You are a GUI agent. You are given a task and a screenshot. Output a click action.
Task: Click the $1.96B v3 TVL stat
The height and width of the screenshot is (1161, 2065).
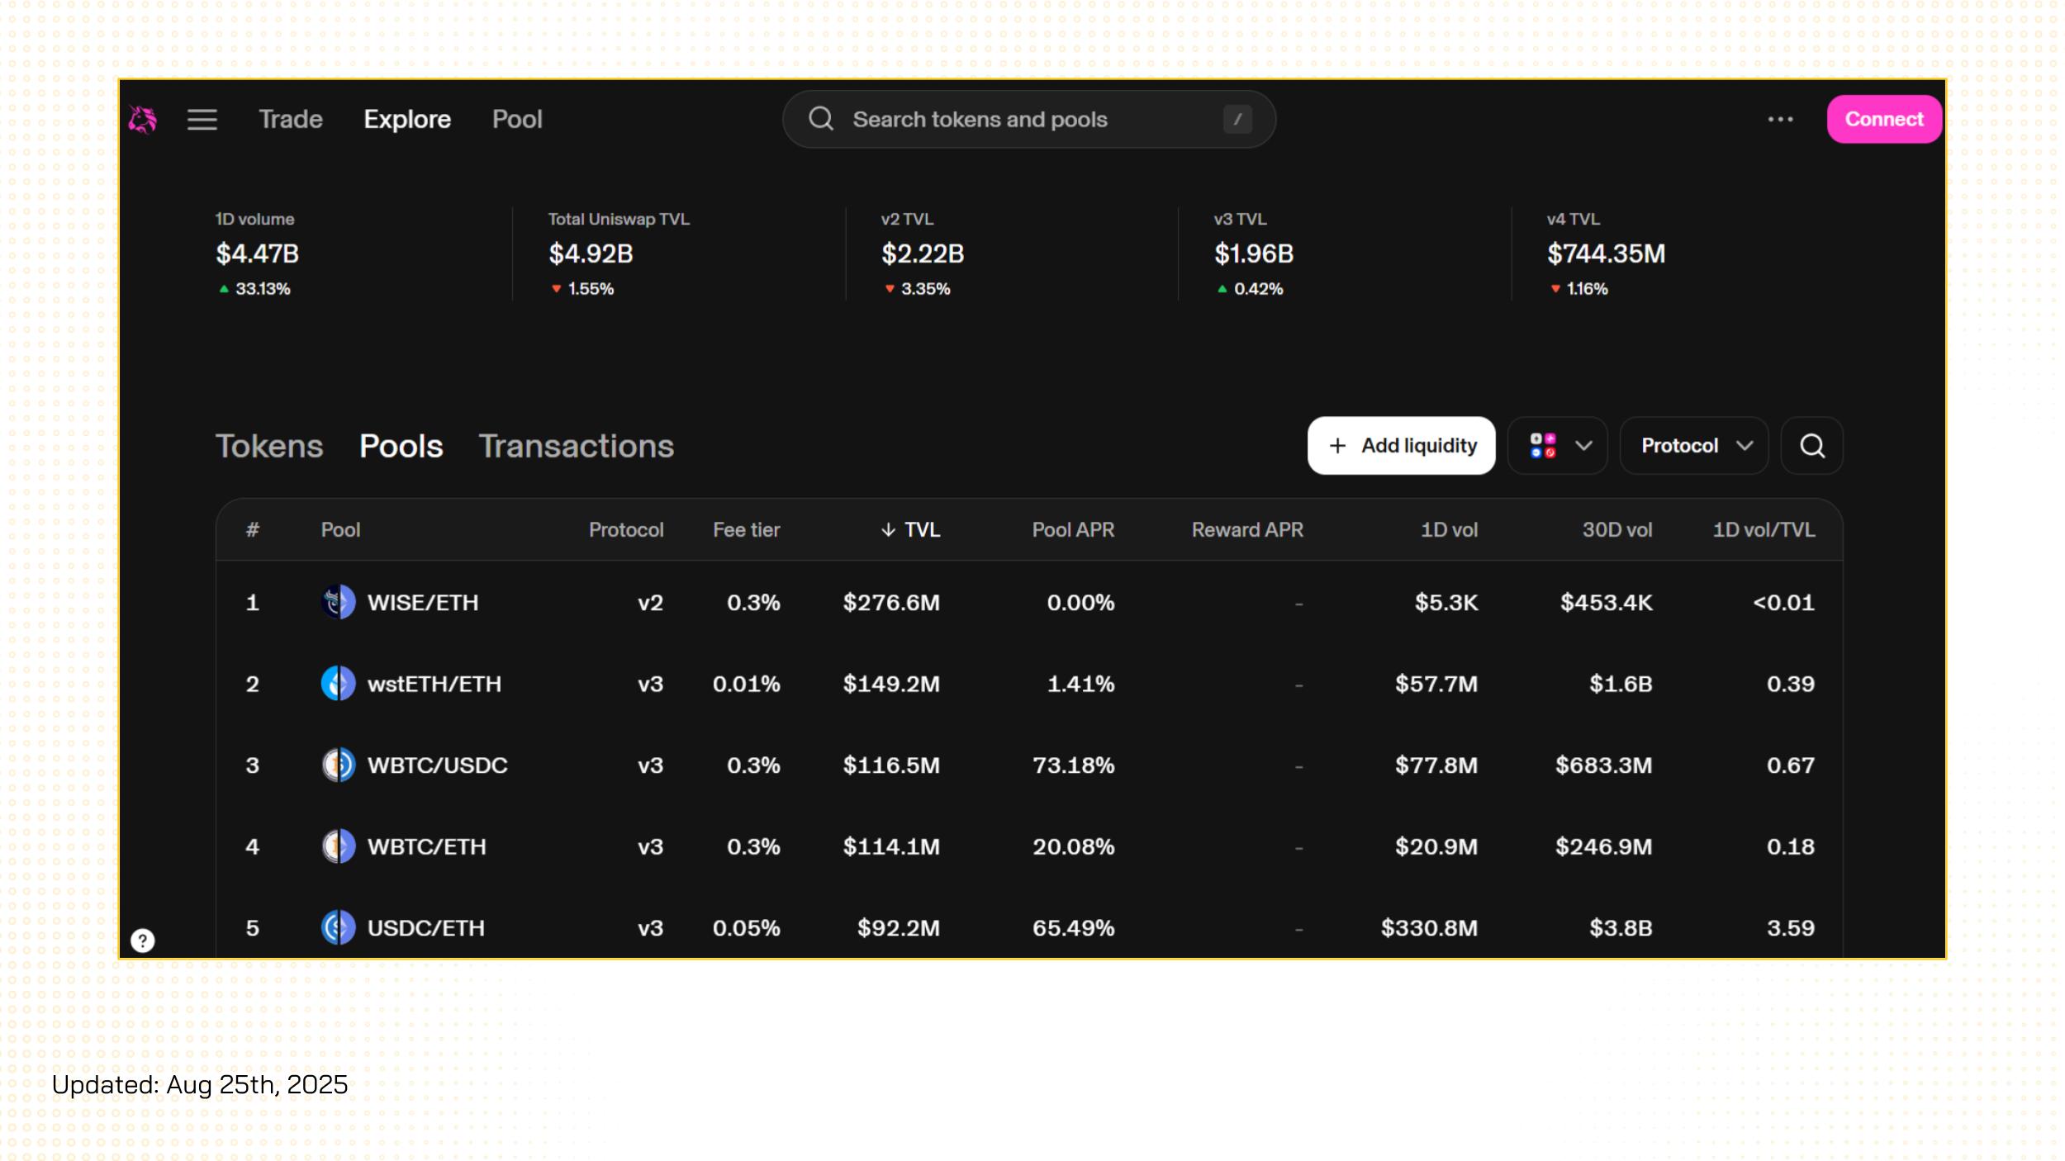pos(1254,254)
